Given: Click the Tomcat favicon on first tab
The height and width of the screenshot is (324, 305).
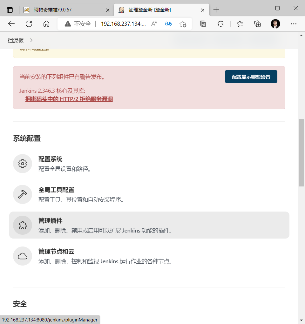Looking at the screenshot, I should coord(26,10).
